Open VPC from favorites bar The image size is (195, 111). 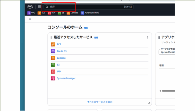(x=31, y=13)
